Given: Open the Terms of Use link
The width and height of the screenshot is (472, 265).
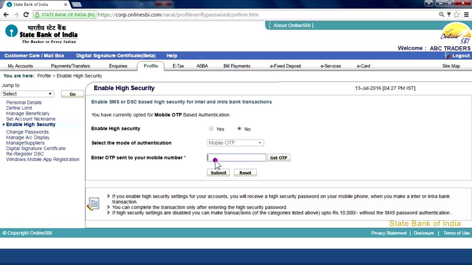Looking at the screenshot, I should 457,233.
